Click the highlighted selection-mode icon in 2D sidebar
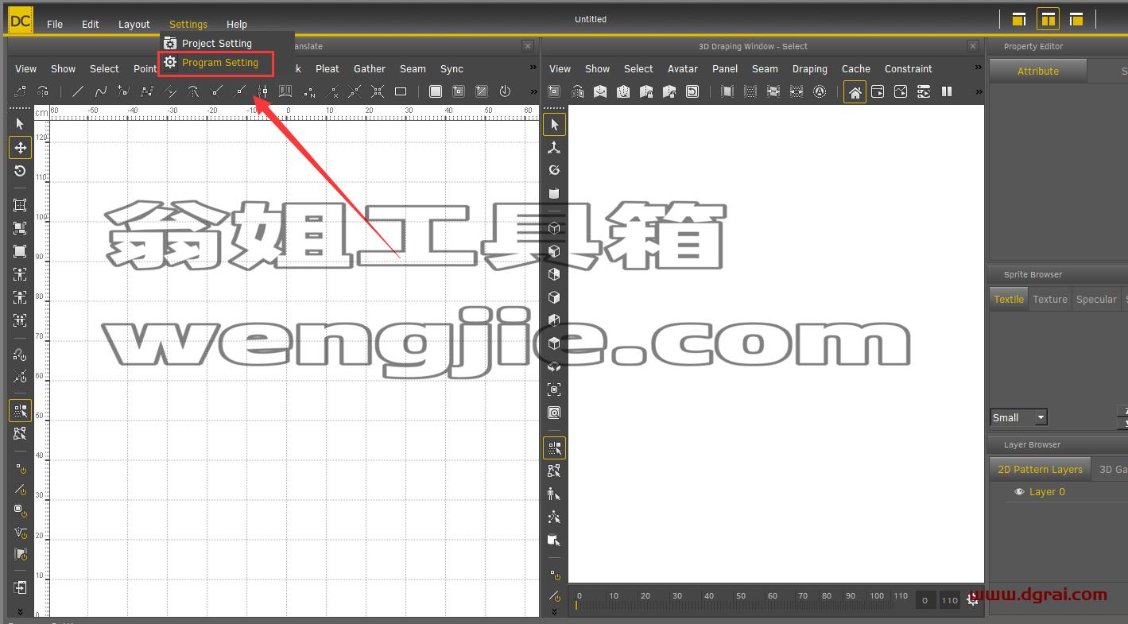Screen dimensions: 1128x624 pos(20,410)
